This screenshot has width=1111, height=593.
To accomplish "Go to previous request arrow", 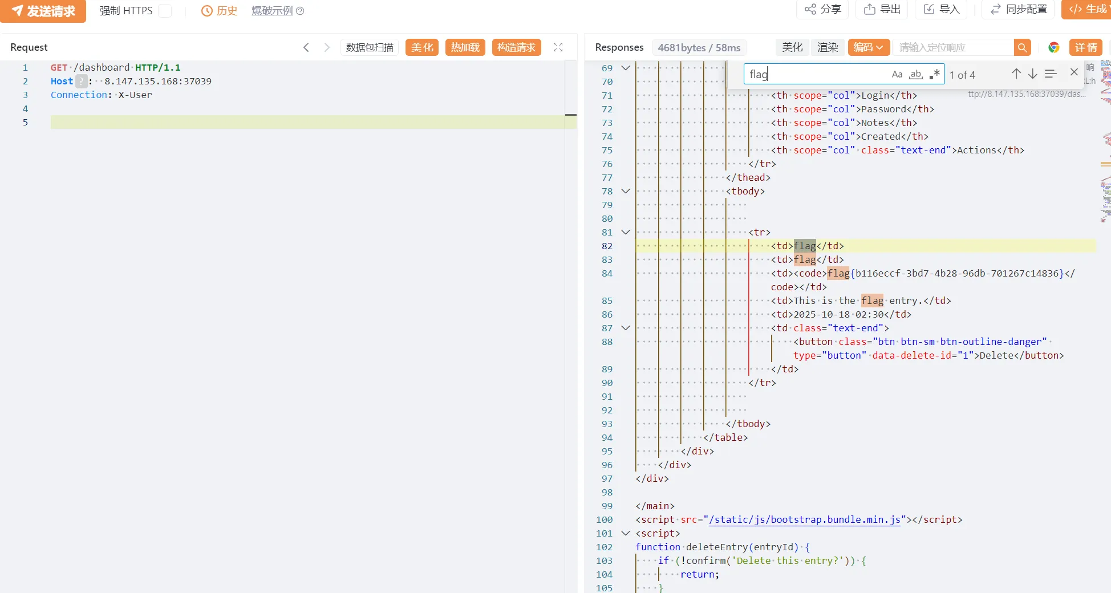I will pyautogui.click(x=306, y=47).
